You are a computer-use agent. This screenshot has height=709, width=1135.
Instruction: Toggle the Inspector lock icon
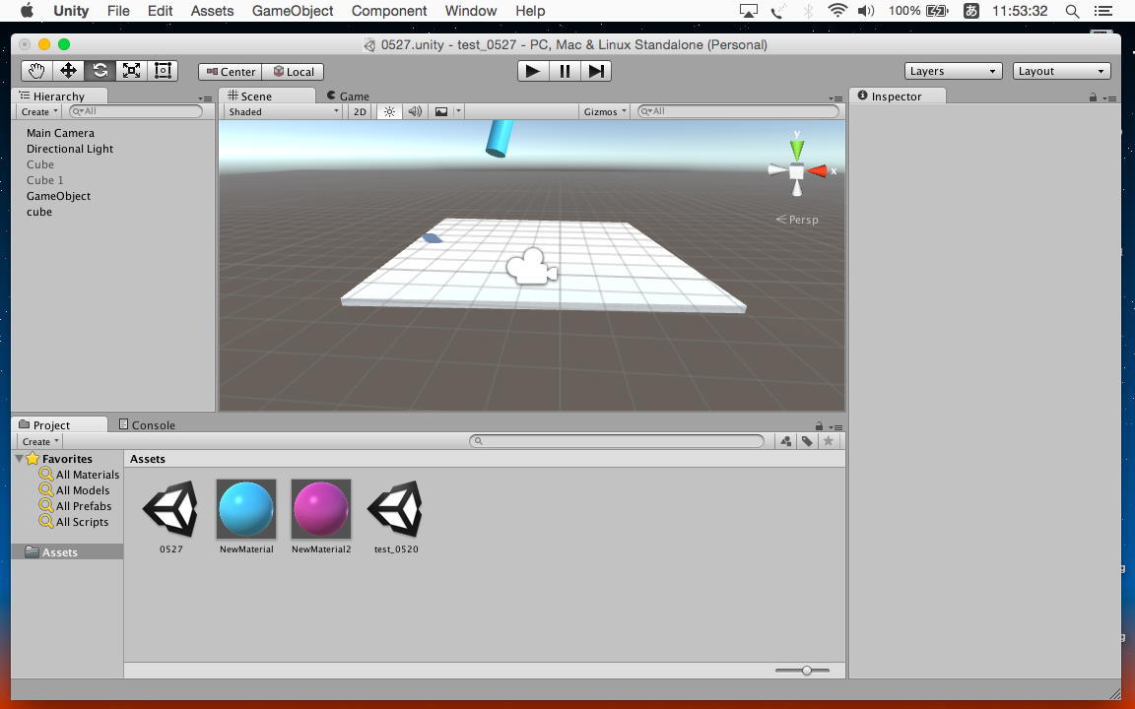click(x=1093, y=97)
